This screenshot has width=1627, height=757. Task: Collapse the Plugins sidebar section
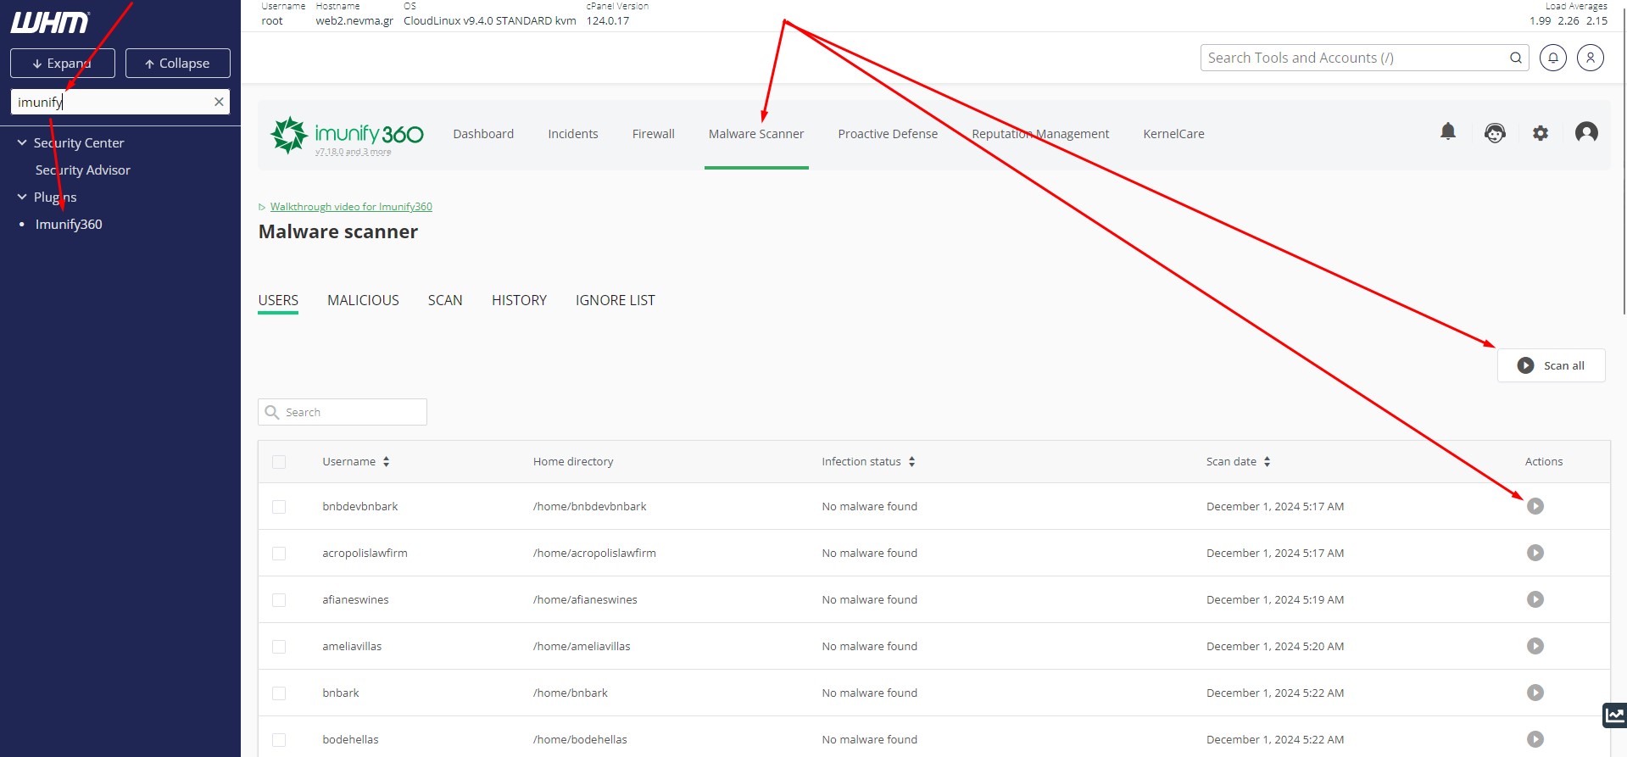point(22,197)
